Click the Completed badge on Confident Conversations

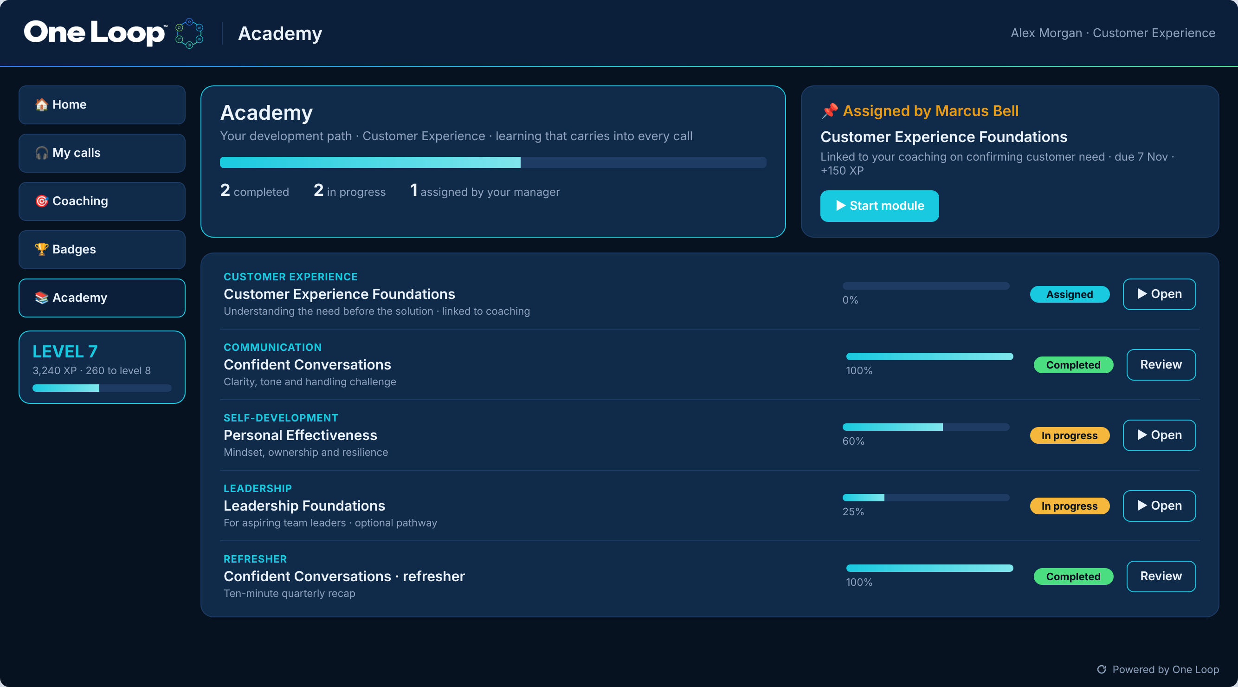(x=1073, y=365)
